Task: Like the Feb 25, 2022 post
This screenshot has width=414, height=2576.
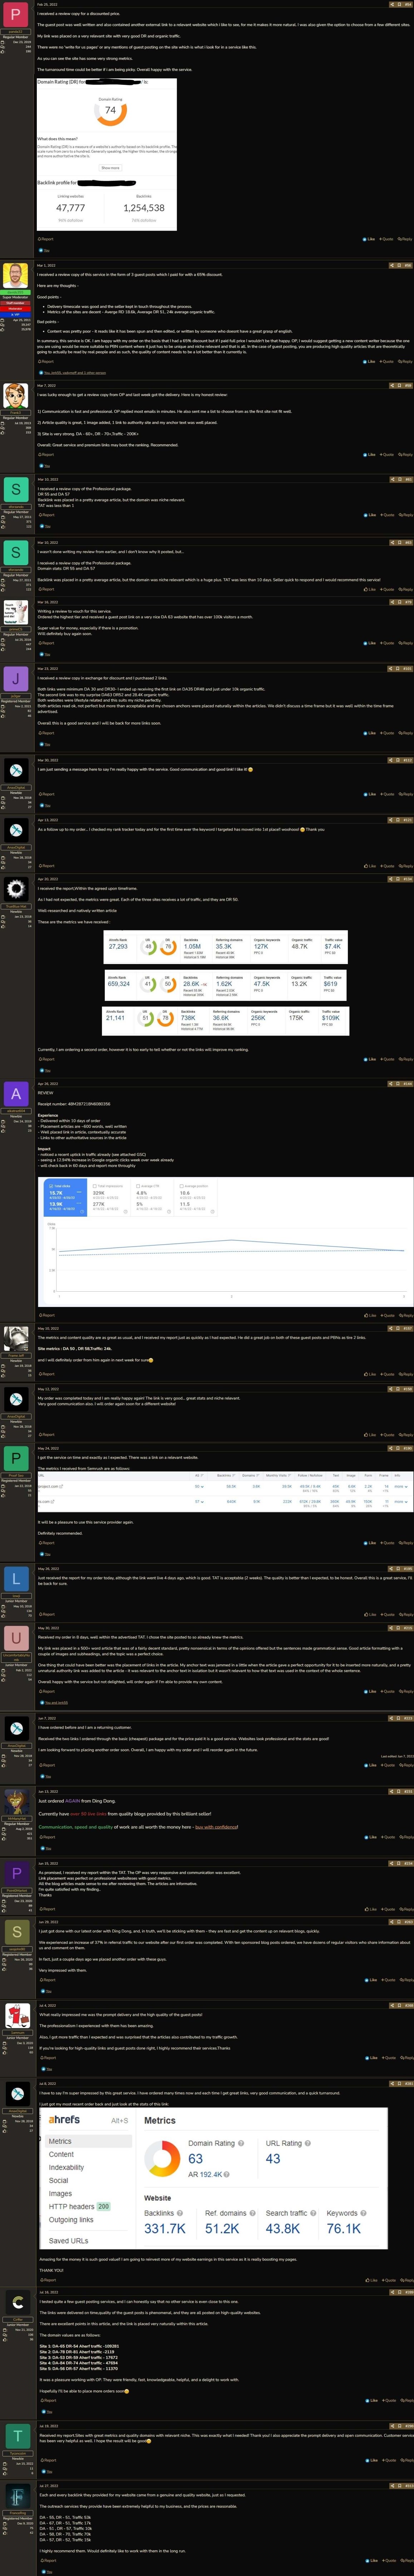Action: click(x=368, y=239)
